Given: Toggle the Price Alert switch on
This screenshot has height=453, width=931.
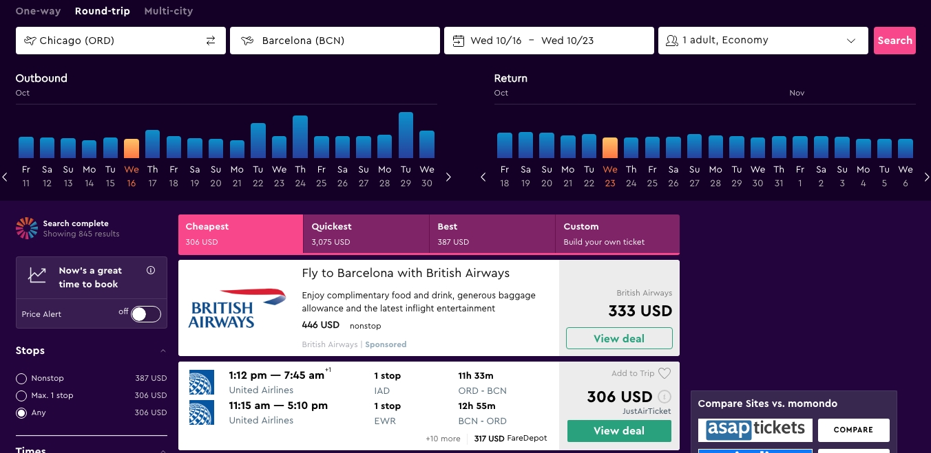Looking at the screenshot, I should [x=146, y=314].
